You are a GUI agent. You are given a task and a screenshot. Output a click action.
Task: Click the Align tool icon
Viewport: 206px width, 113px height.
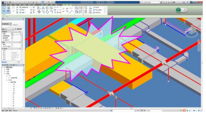tap(39, 8)
